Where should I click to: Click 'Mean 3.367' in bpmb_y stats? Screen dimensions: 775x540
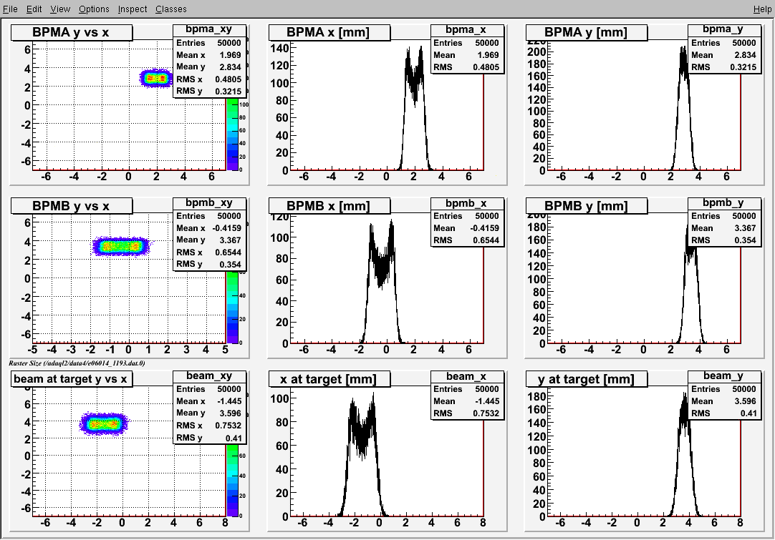click(x=723, y=228)
